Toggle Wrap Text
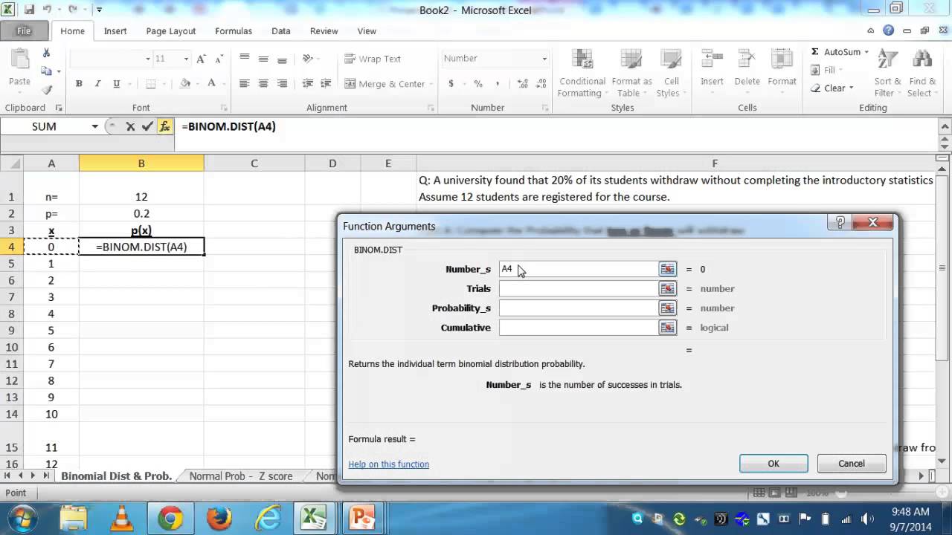Screen dimensions: 952x535 click(x=373, y=59)
